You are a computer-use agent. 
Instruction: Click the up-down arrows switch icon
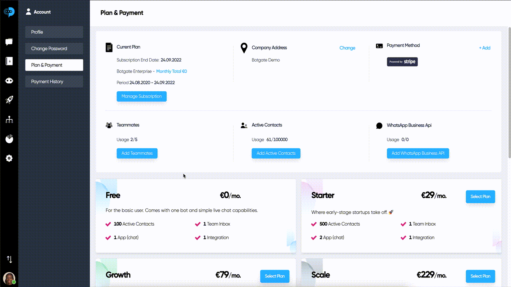click(x=9, y=259)
